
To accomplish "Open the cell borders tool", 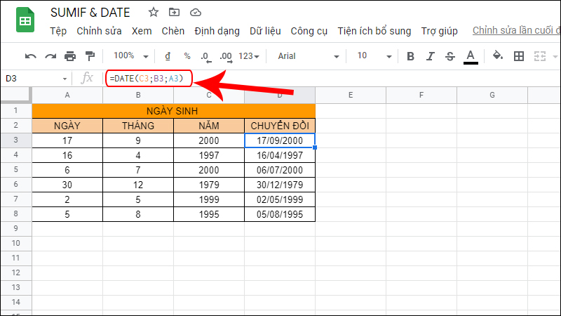I will click(x=519, y=56).
